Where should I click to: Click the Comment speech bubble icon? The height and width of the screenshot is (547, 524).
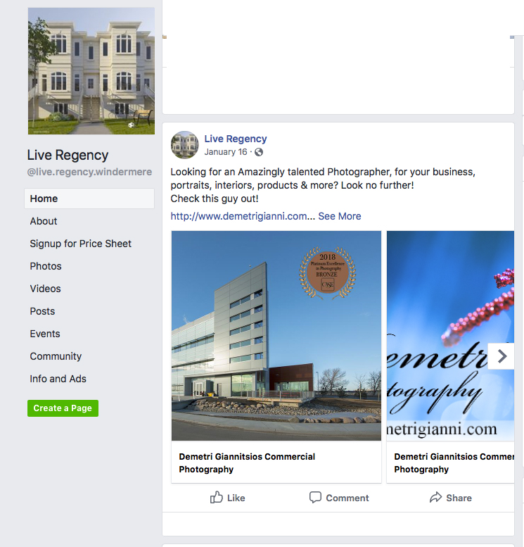(x=315, y=497)
